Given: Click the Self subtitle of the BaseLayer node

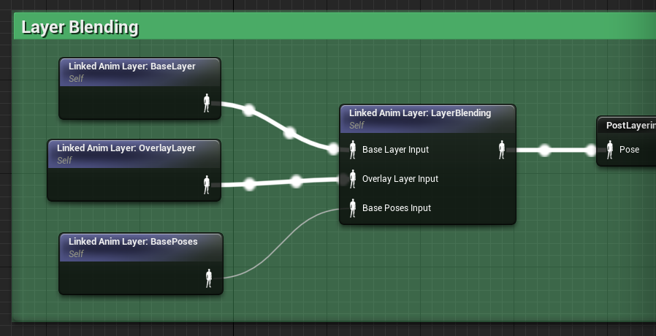Looking at the screenshot, I should click(76, 79).
